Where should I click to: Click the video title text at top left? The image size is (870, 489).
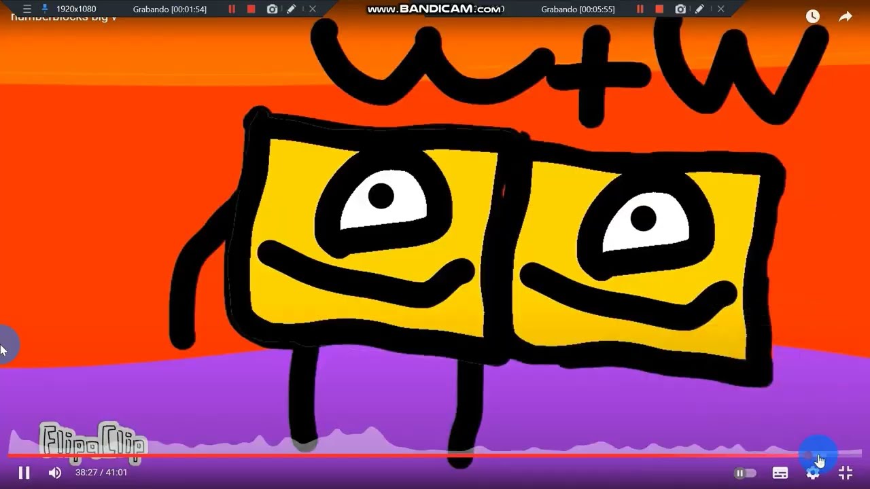click(64, 17)
